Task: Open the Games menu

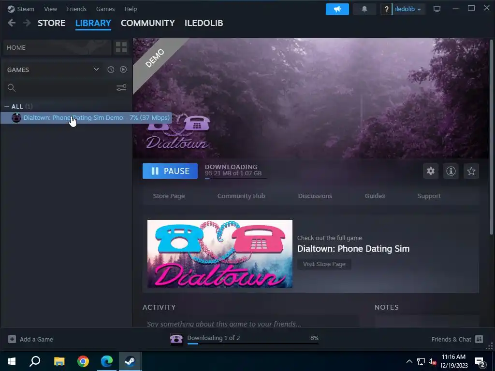Action: click(x=105, y=9)
